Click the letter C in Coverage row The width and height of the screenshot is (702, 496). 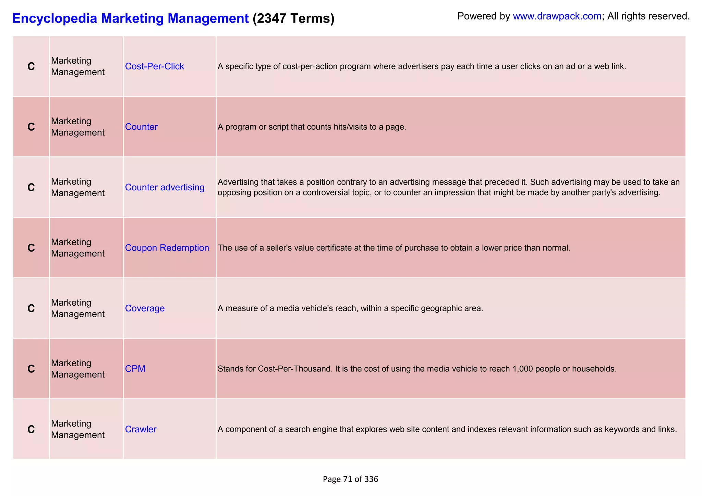coord(31,308)
